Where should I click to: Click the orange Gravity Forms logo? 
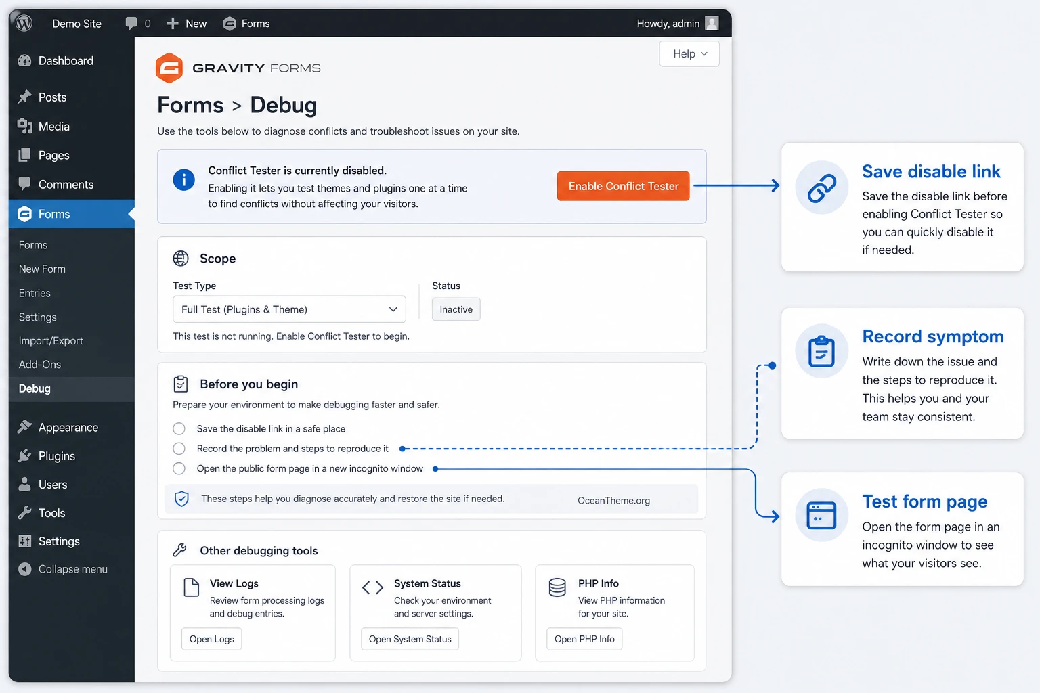tap(169, 68)
